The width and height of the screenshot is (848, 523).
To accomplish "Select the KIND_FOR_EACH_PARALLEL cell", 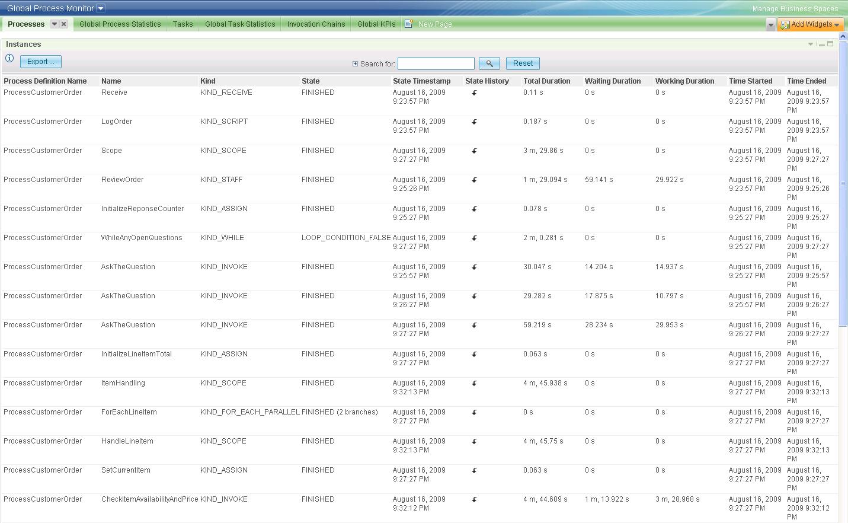I will click(250, 412).
